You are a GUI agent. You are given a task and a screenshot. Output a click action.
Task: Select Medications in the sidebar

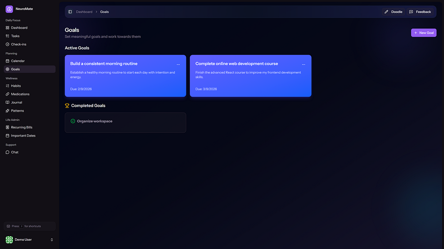[x=30, y=94]
